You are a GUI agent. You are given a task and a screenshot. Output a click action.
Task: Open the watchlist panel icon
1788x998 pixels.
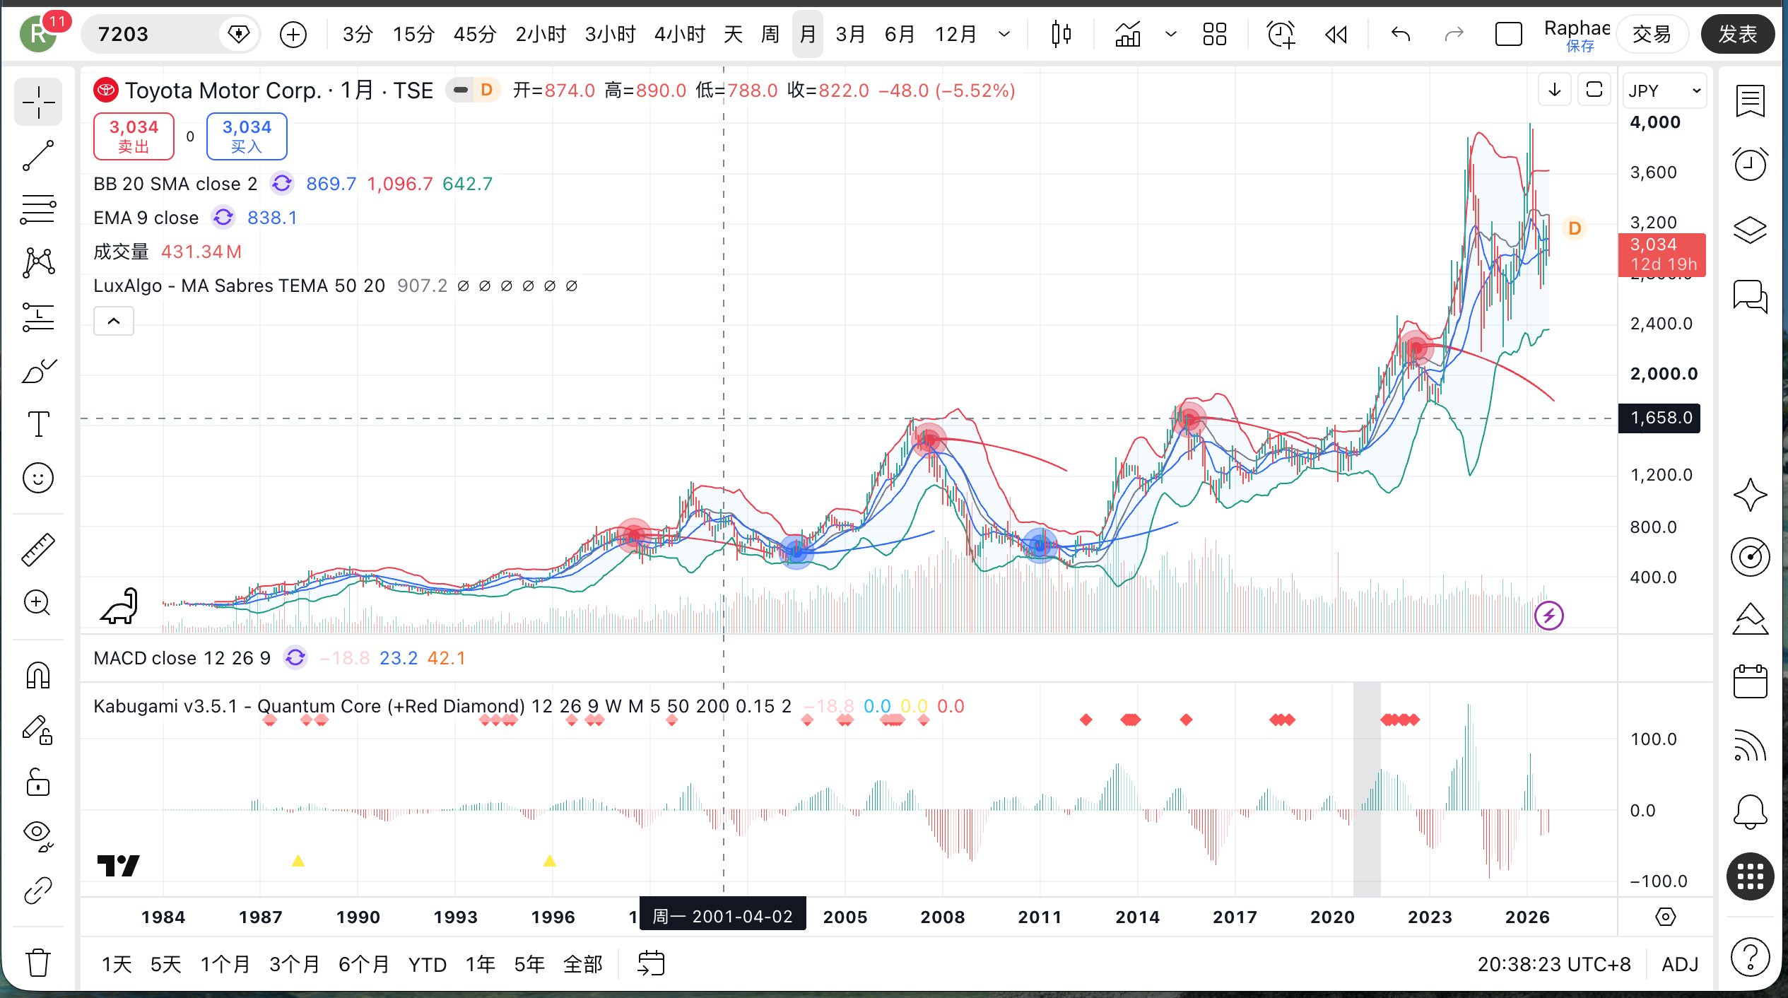pos(1750,101)
